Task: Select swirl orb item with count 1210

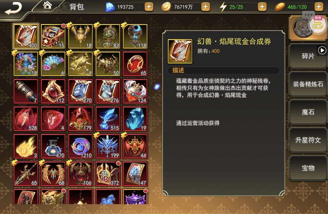Action: tap(81, 146)
